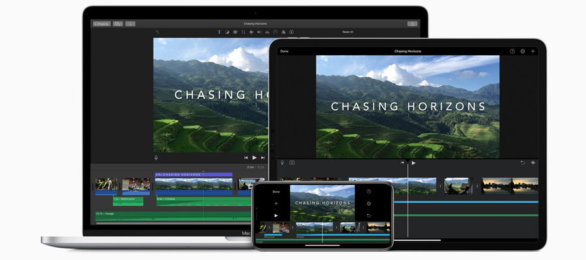Click the voiceover microphone under the MacBook viewer
The image size is (586, 260).
click(x=156, y=157)
